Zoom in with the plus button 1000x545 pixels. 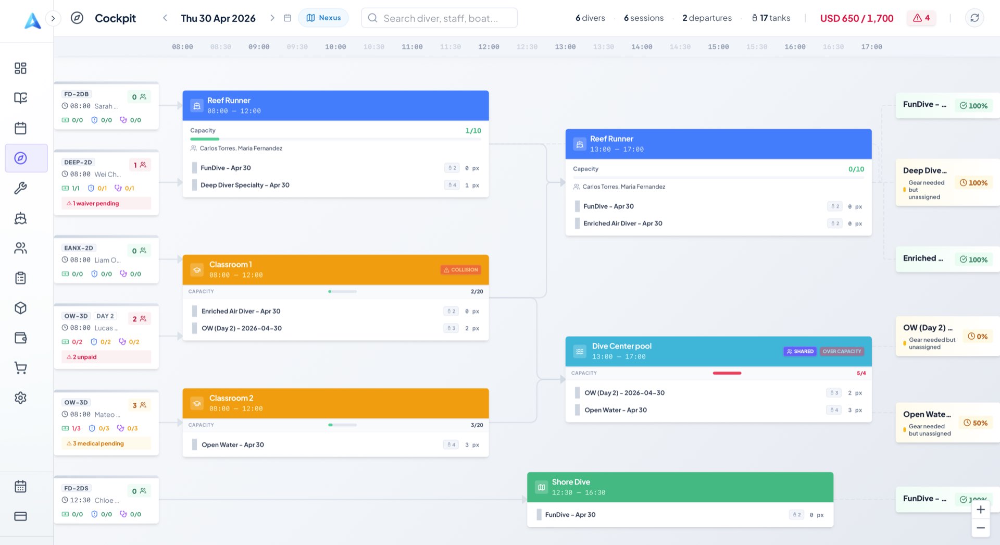981,510
